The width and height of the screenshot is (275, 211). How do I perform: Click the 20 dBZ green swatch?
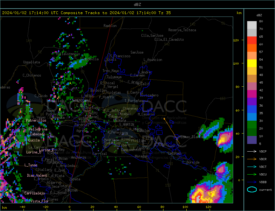click(x=252, y=125)
